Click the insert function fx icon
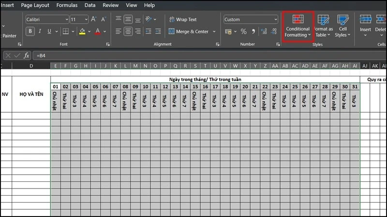Screen dimensions: 387x217 [x=27, y=55]
